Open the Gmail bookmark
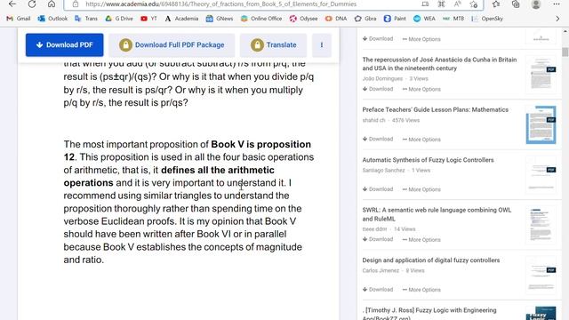 pyautogui.click(x=19, y=19)
